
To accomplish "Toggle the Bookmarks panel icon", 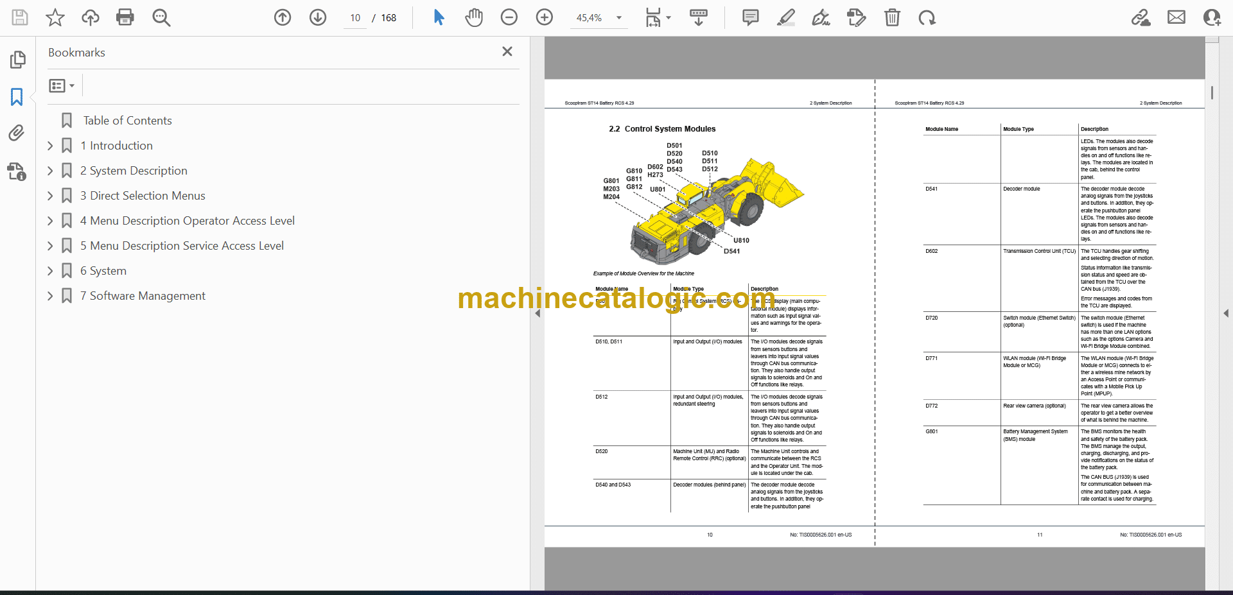I will point(17,97).
